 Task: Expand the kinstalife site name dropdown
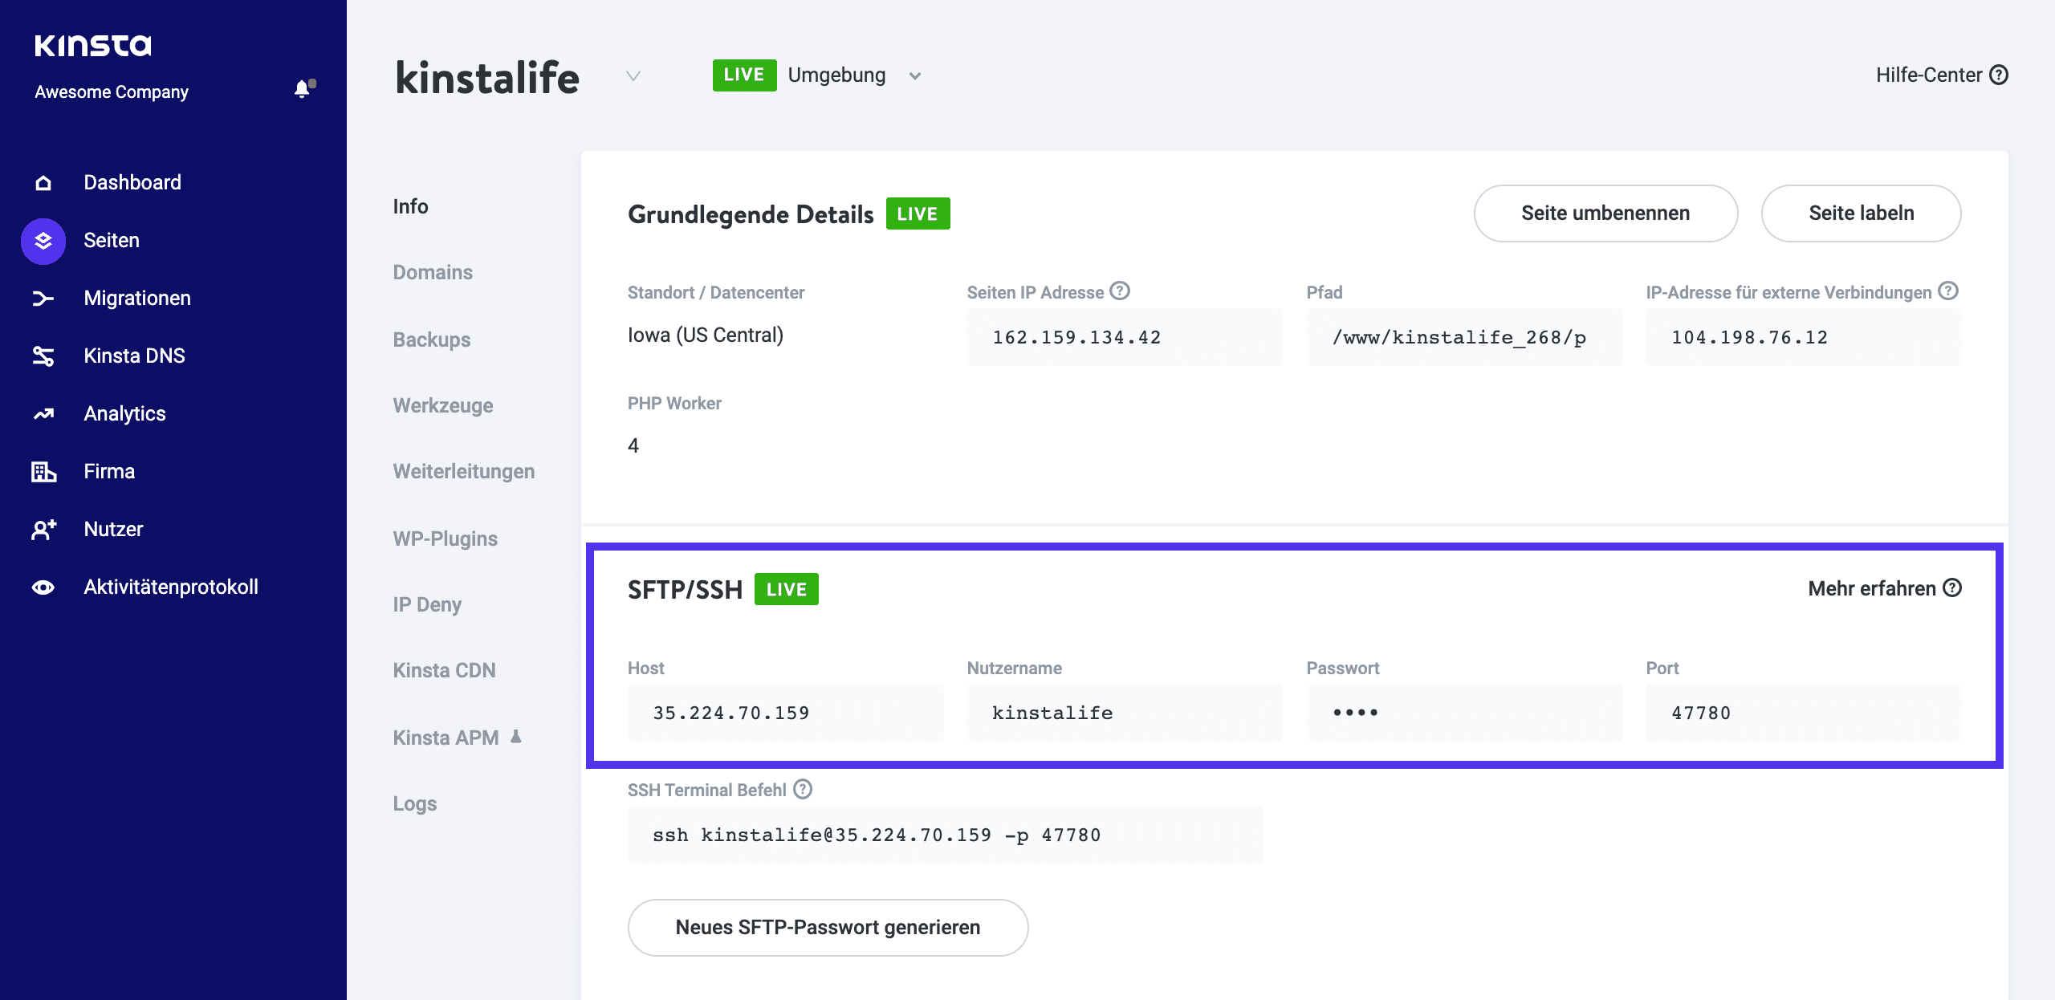click(x=633, y=77)
